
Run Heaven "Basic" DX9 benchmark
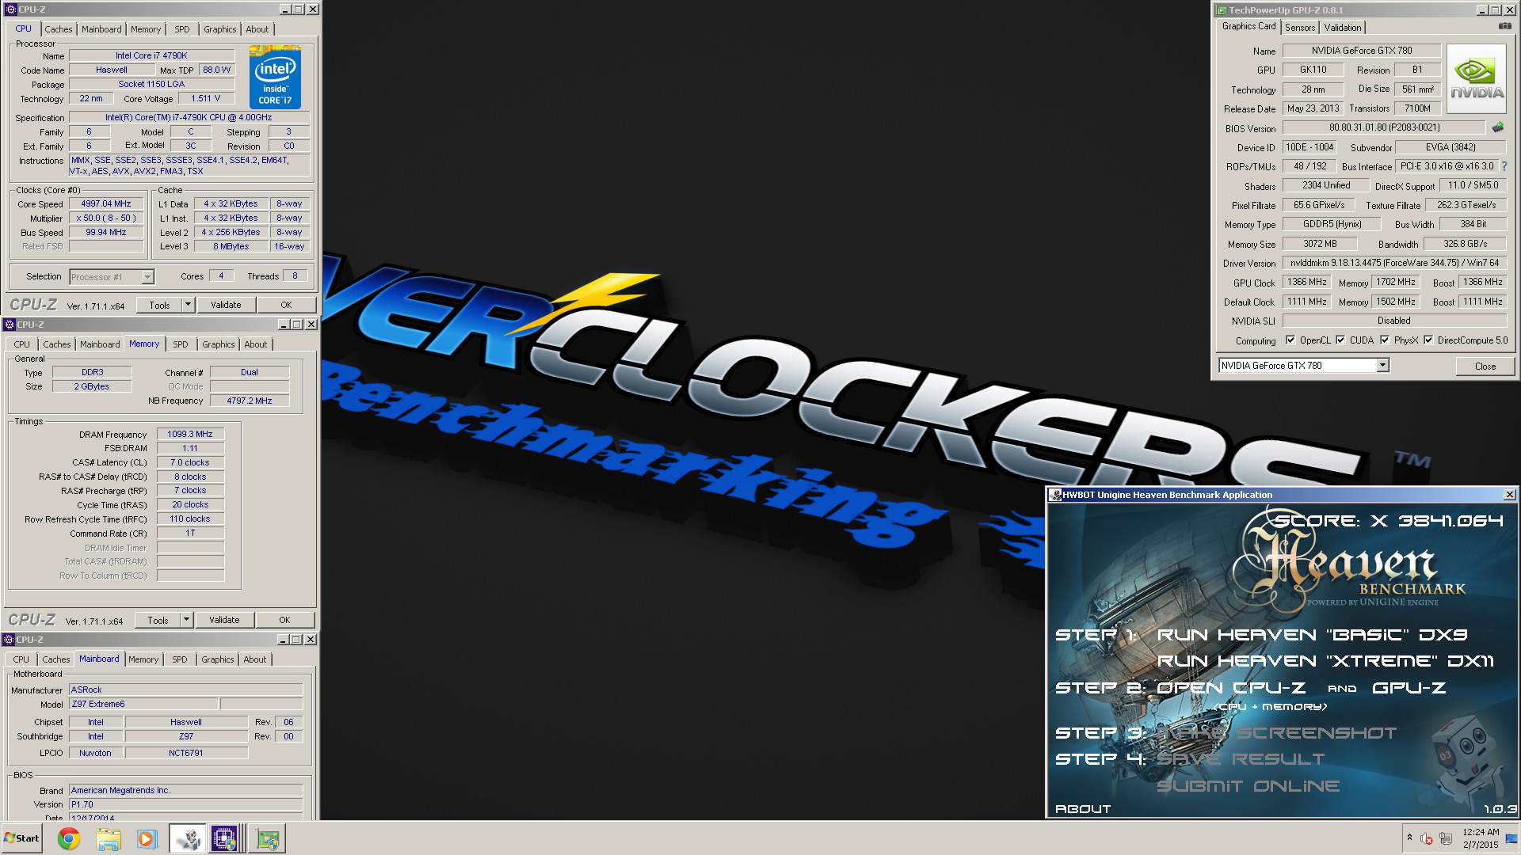tap(1312, 635)
